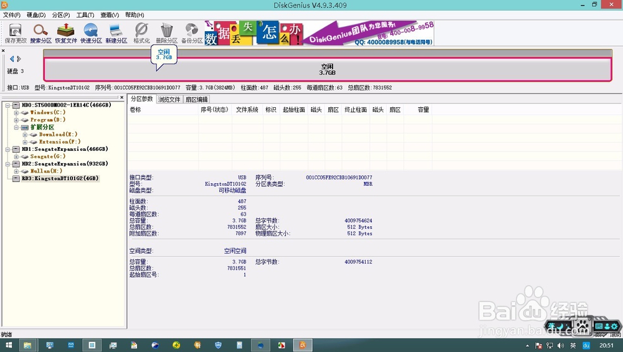Start Quick Partition (快速分区) tool
The width and height of the screenshot is (623, 352).
click(x=91, y=33)
